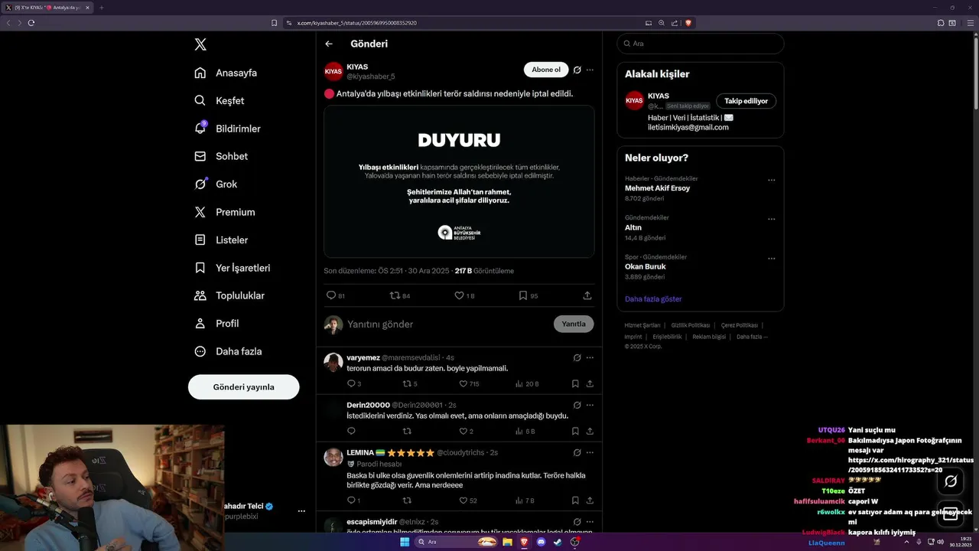Open varyemez's profile avatar

click(x=333, y=362)
